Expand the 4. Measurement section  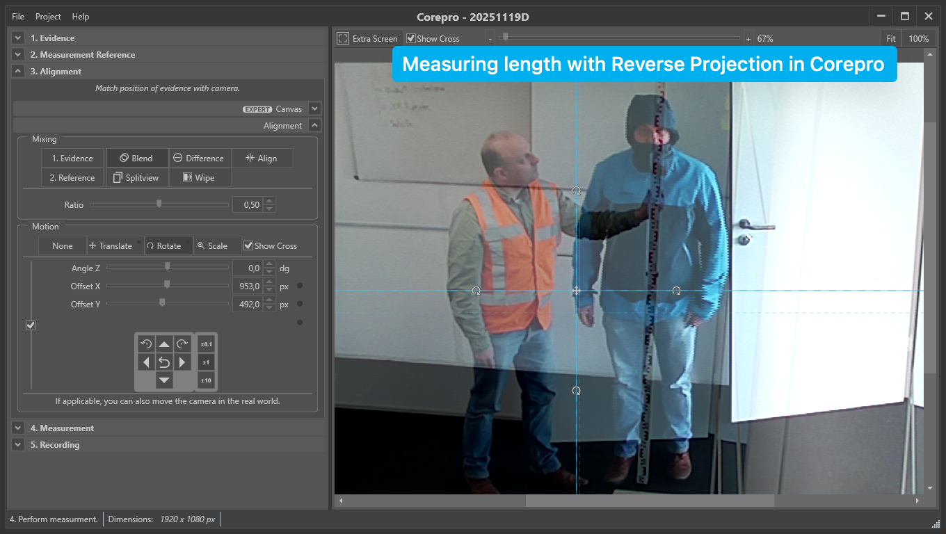tap(17, 428)
